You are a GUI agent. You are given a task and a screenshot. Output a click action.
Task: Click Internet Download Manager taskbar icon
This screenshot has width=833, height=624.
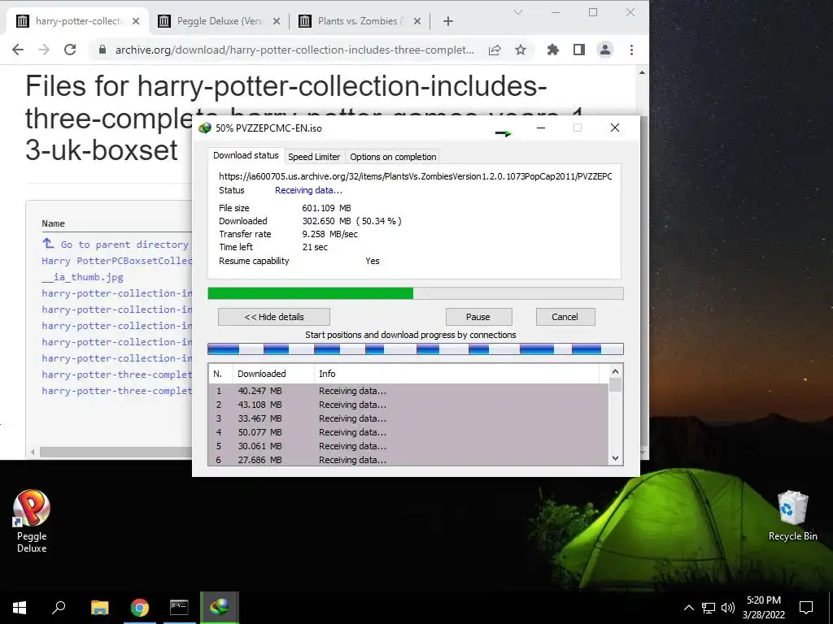click(x=220, y=608)
